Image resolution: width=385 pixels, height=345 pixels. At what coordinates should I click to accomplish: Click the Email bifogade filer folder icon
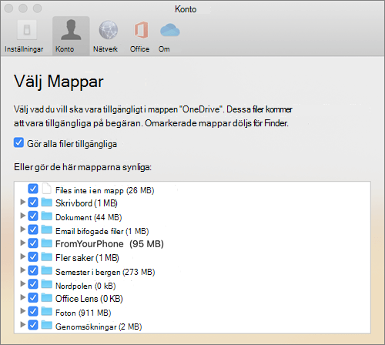47,229
